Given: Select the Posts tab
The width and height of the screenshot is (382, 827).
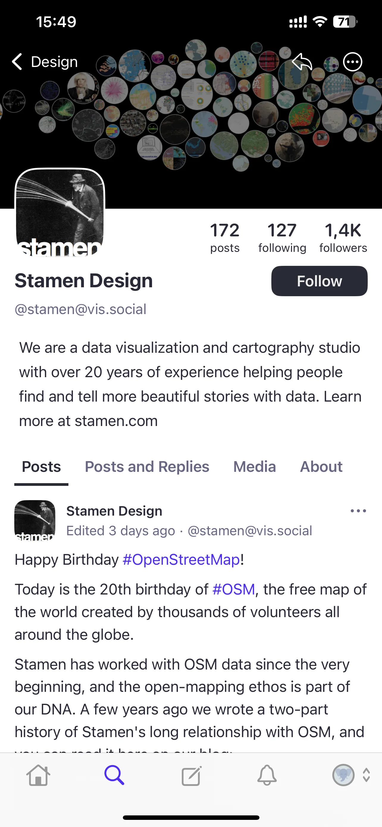Looking at the screenshot, I should (x=41, y=466).
